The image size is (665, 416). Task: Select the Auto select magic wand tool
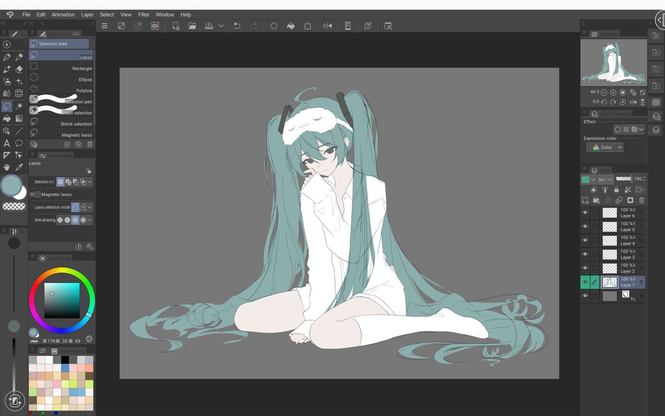tap(19, 106)
